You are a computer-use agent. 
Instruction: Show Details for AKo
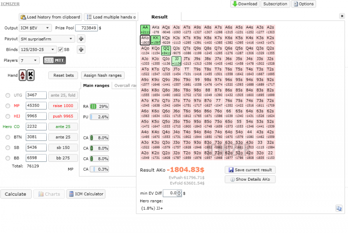click(250, 179)
